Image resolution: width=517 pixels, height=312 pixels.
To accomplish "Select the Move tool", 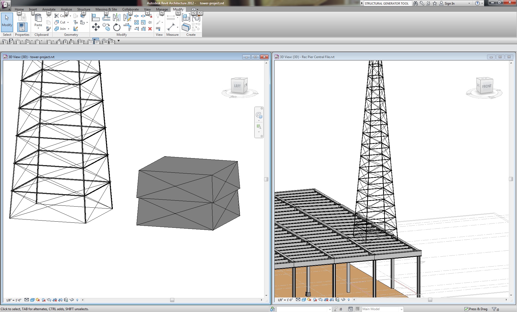I will click(x=96, y=27).
